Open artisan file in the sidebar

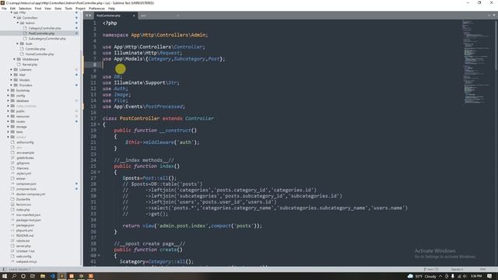coord(21,178)
